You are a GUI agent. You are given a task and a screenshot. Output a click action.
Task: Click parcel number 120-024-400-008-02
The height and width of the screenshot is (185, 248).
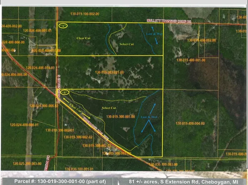tap(44, 106)
